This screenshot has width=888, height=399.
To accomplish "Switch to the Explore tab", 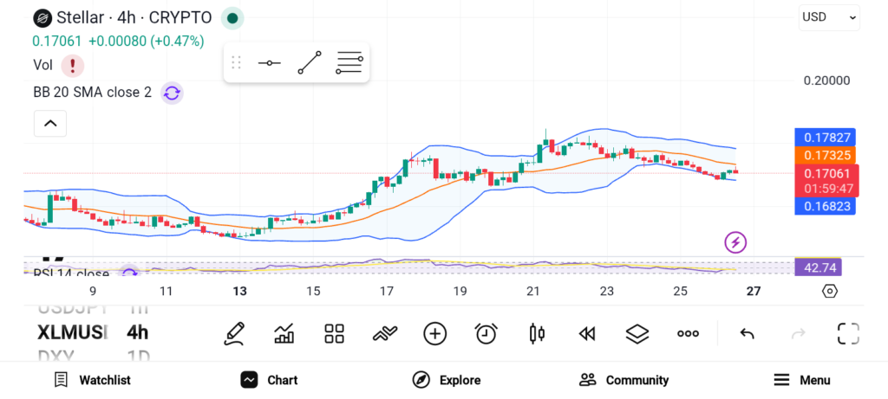I will click(x=447, y=380).
